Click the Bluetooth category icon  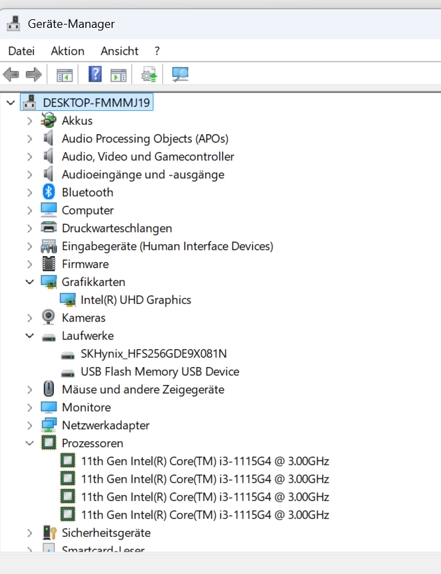click(x=48, y=192)
